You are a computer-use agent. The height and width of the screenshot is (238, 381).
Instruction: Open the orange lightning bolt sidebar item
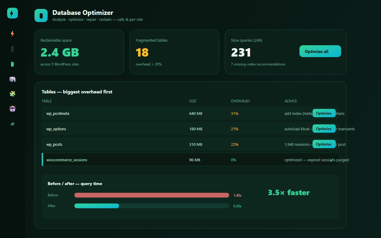(13, 34)
